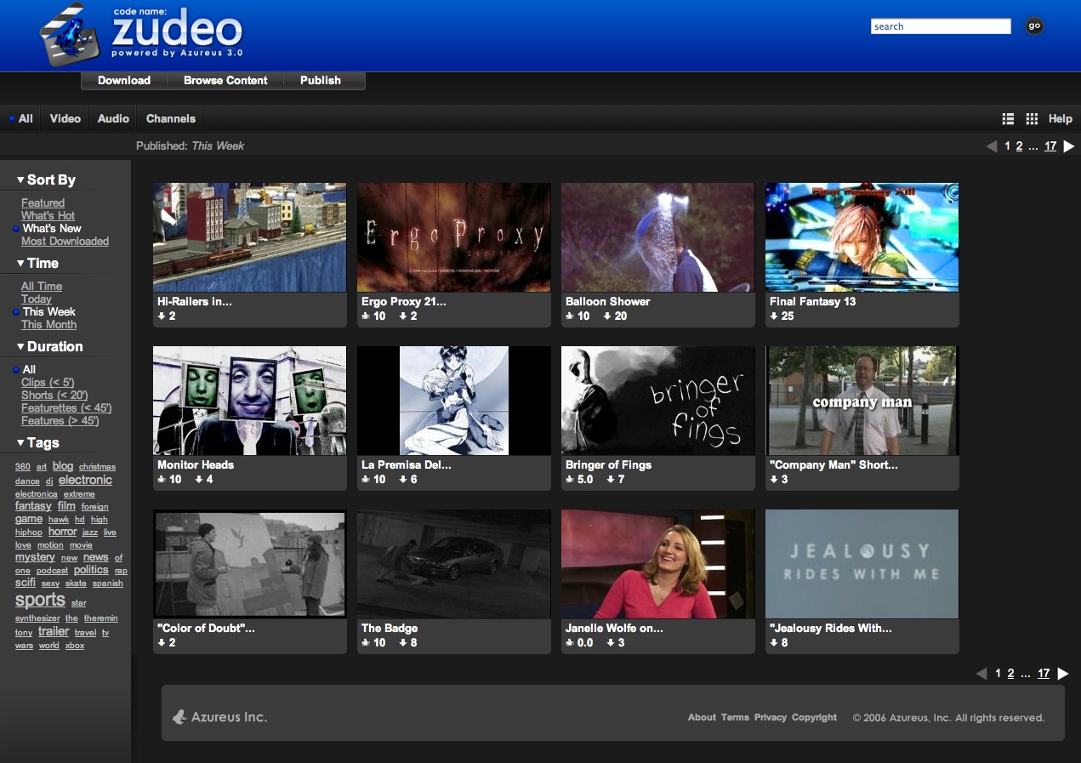The width and height of the screenshot is (1081, 763).
Task: Filter duration to Shorts (< 20')
Action: click(54, 396)
